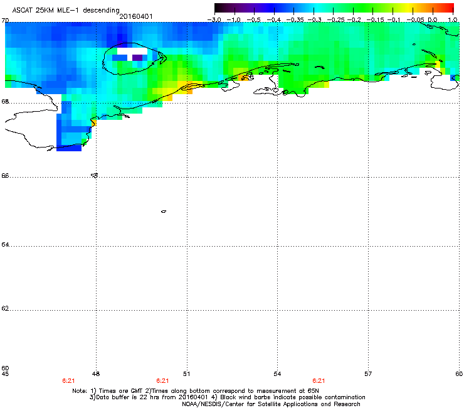Viewport: 464px width, 408px height.
Task: Click the note 'Times are GMT' line
Action: coord(196,391)
